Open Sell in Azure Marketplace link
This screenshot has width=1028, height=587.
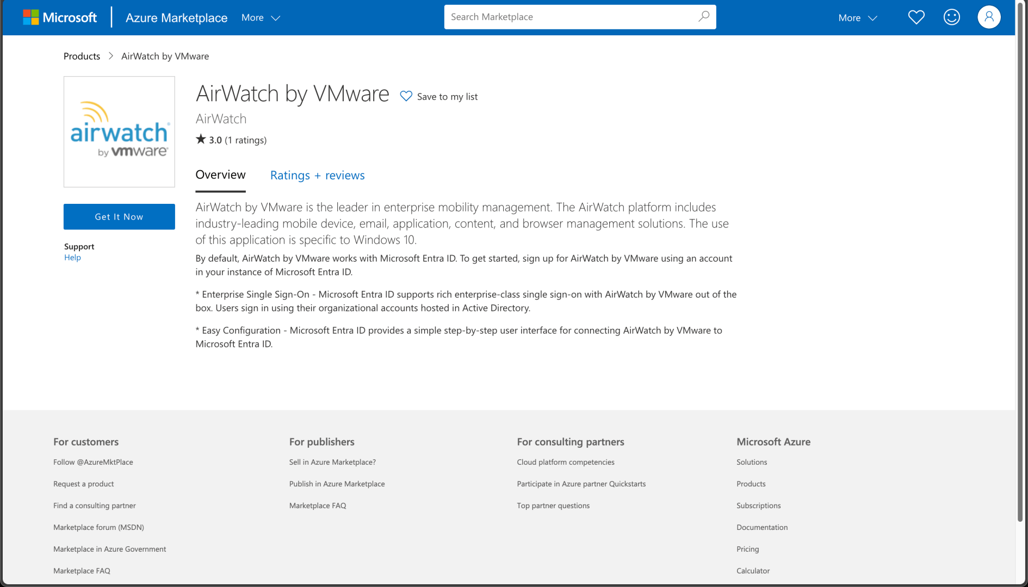332,462
